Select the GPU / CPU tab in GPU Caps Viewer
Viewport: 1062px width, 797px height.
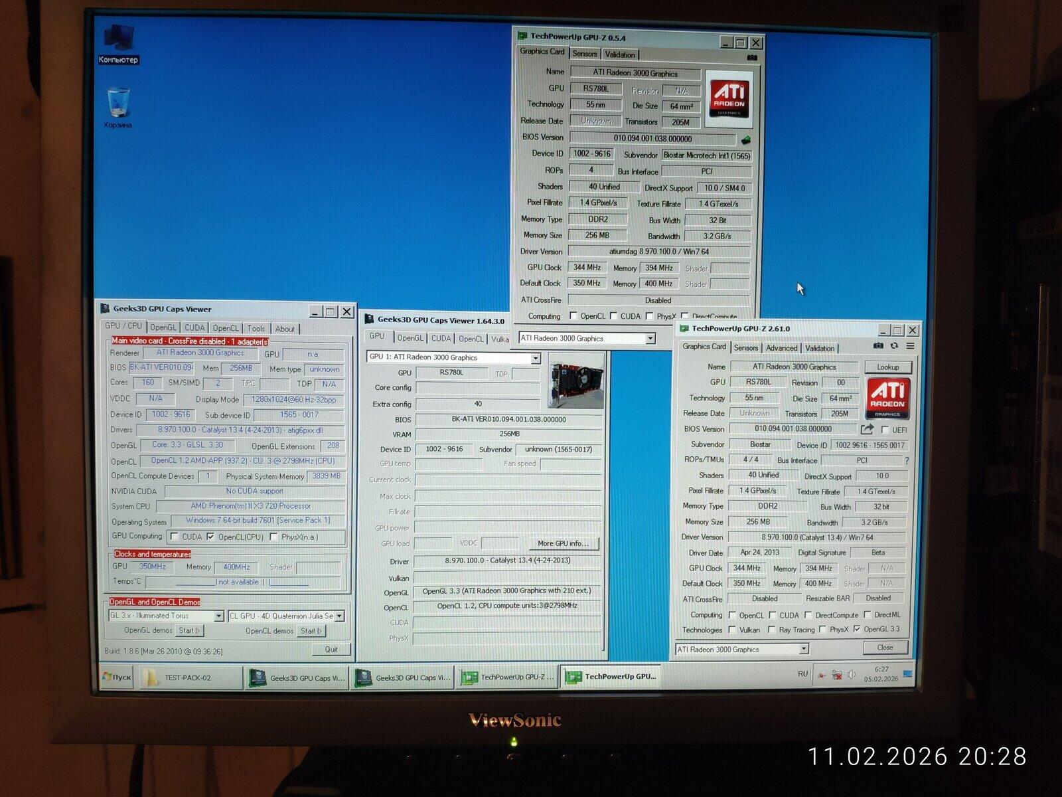(x=123, y=326)
